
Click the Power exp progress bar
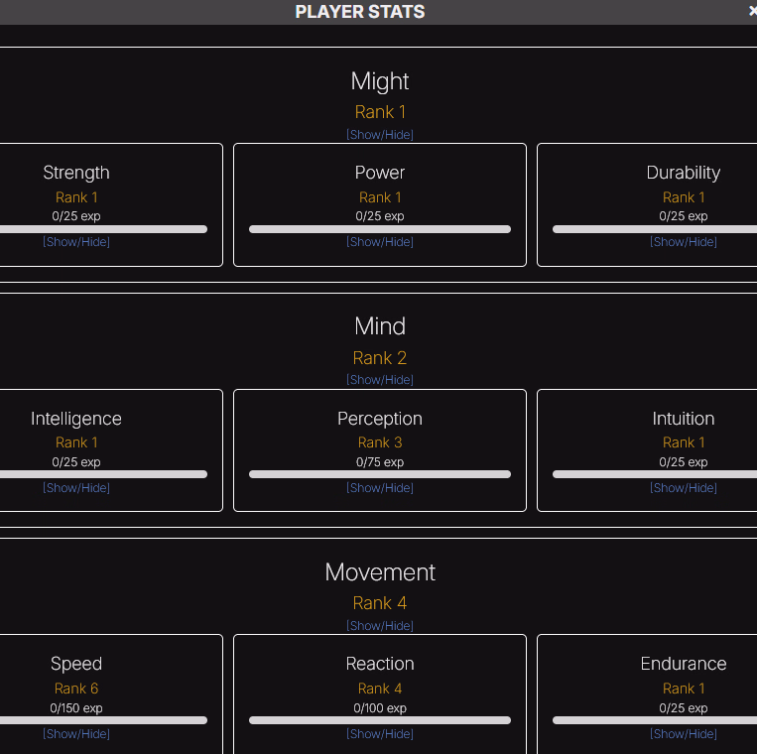(x=380, y=229)
